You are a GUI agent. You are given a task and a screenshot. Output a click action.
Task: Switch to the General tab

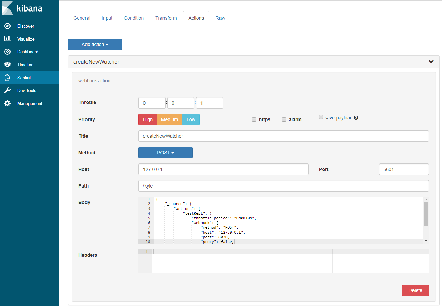[82, 18]
